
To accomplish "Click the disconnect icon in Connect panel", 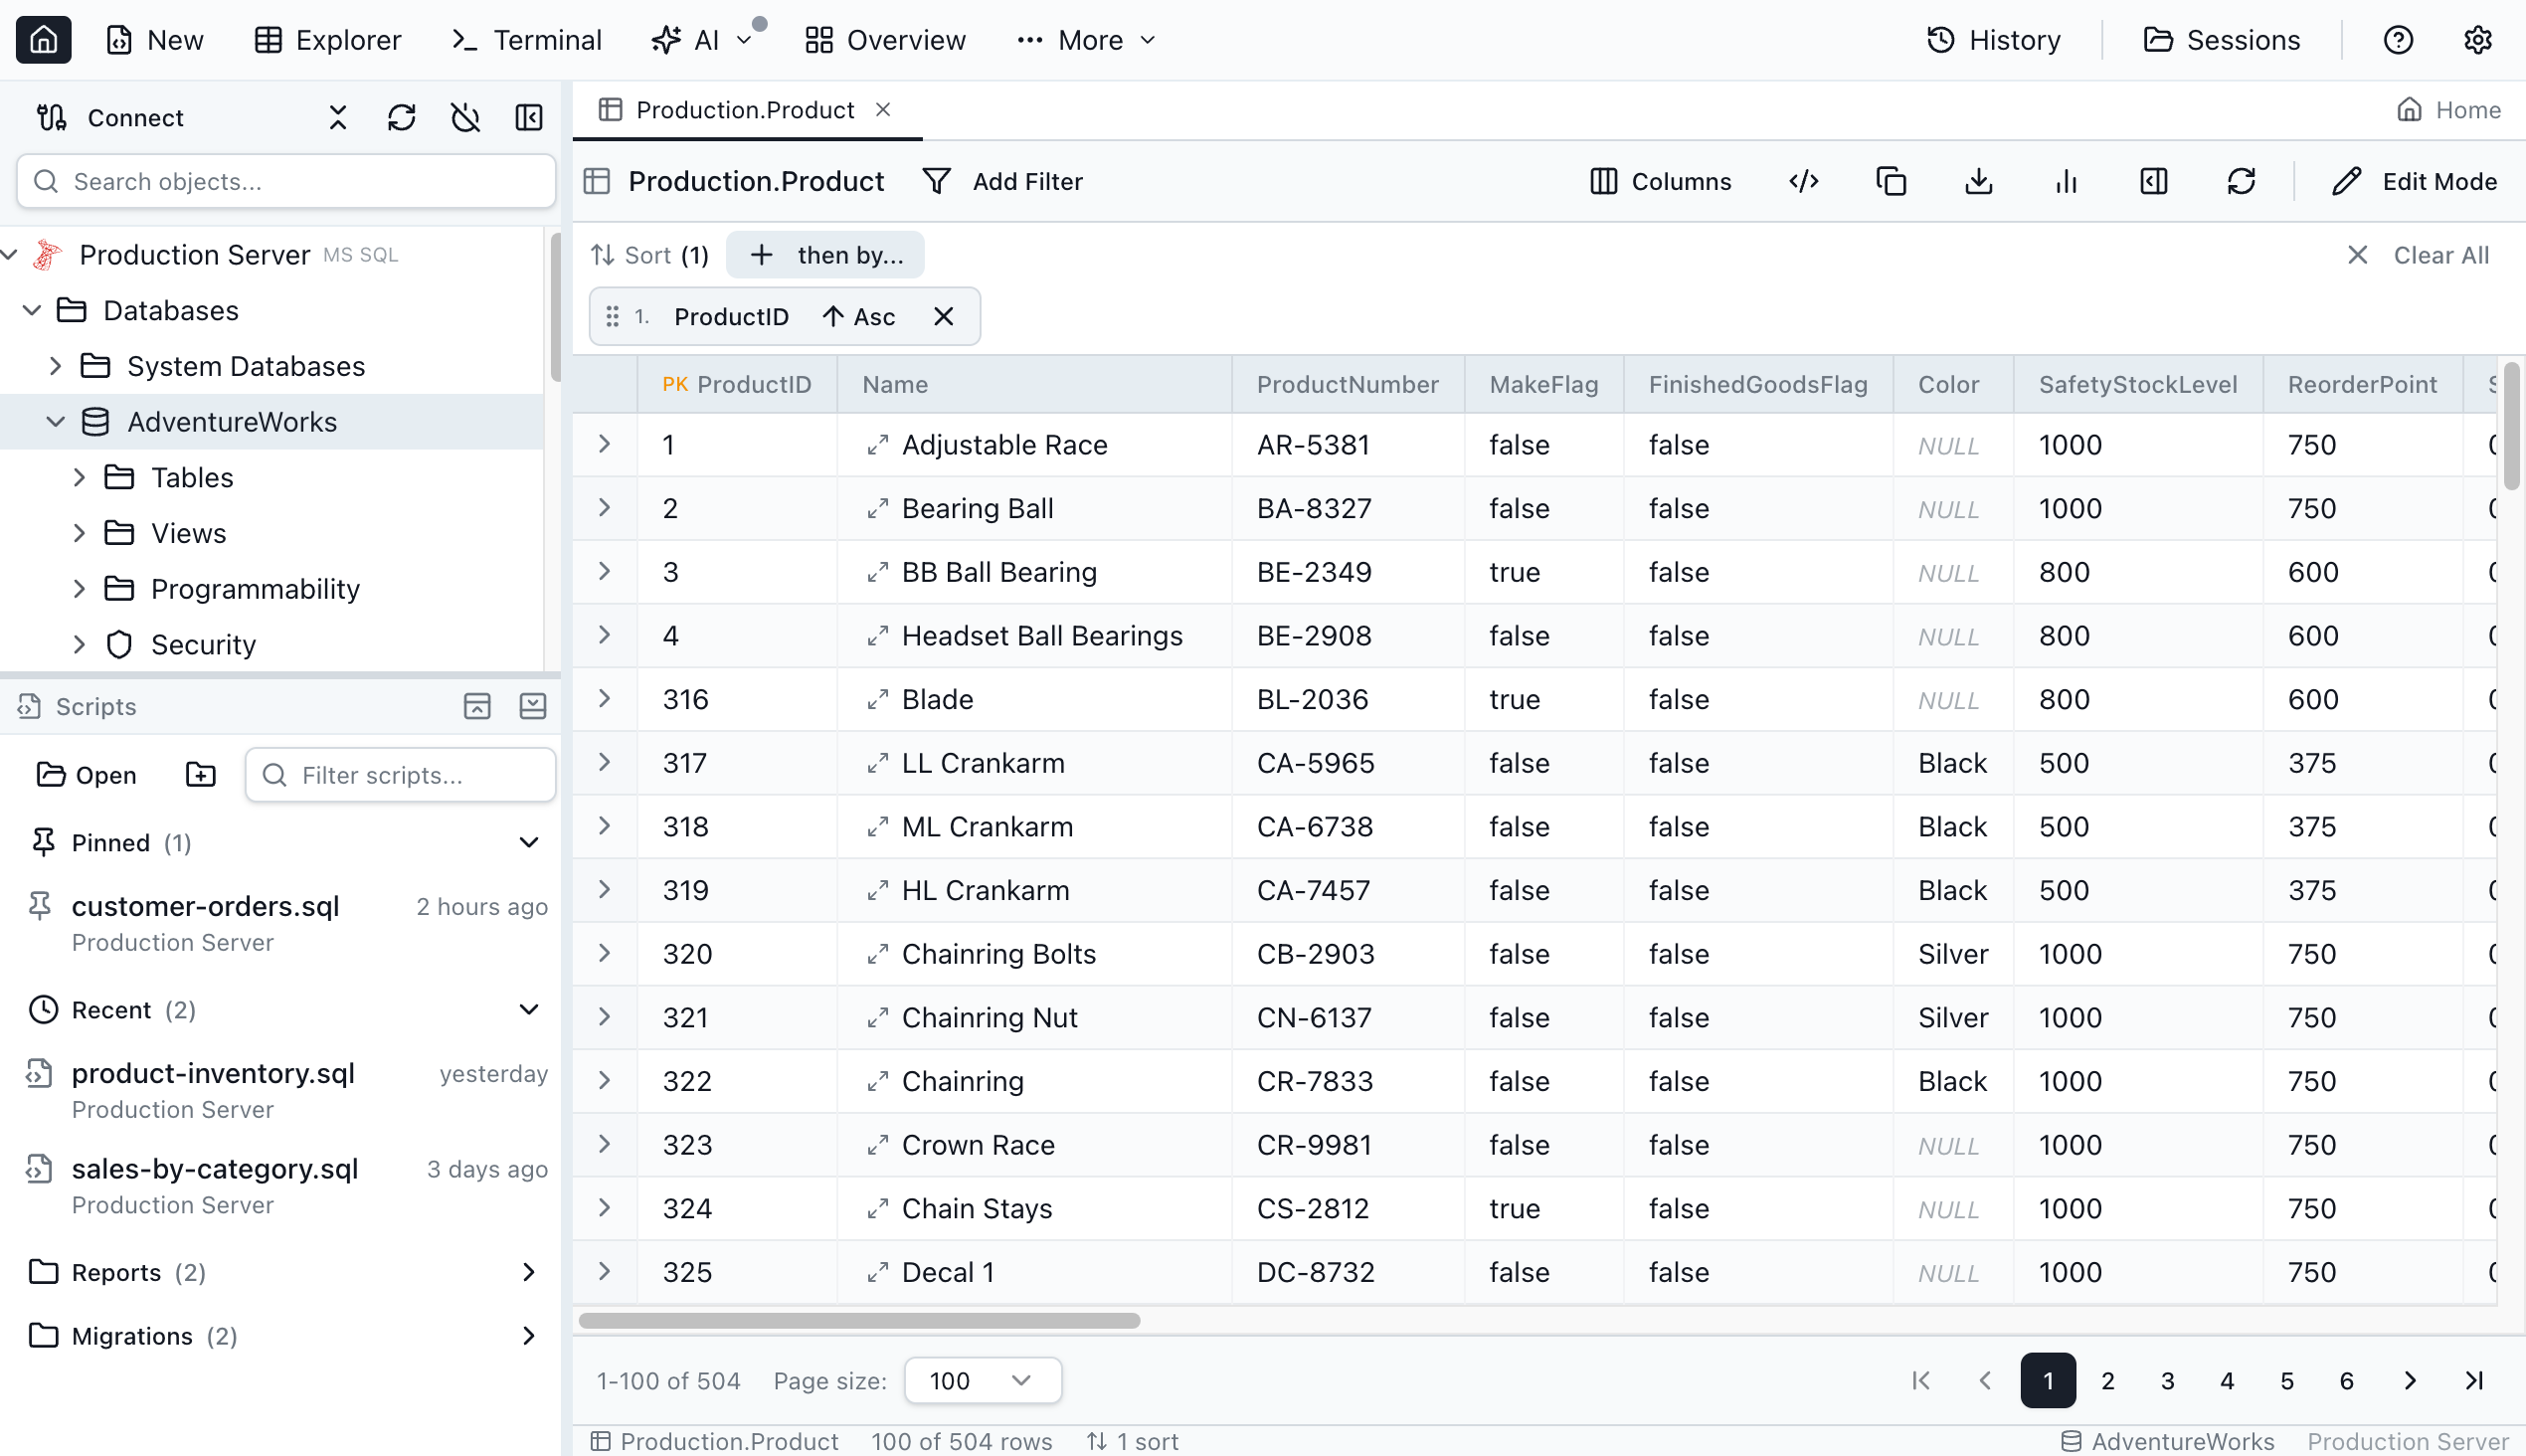I will click(465, 118).
